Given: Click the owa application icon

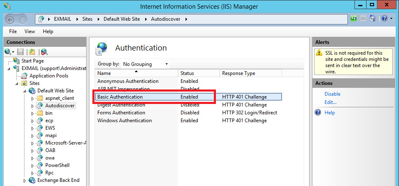Looking at the screenshot, I should [x=40, y=158].
